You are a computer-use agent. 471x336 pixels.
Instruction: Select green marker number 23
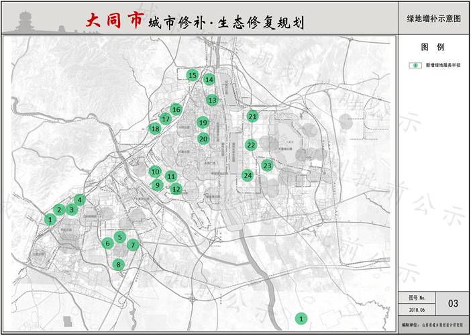click(x=267, y=165)
